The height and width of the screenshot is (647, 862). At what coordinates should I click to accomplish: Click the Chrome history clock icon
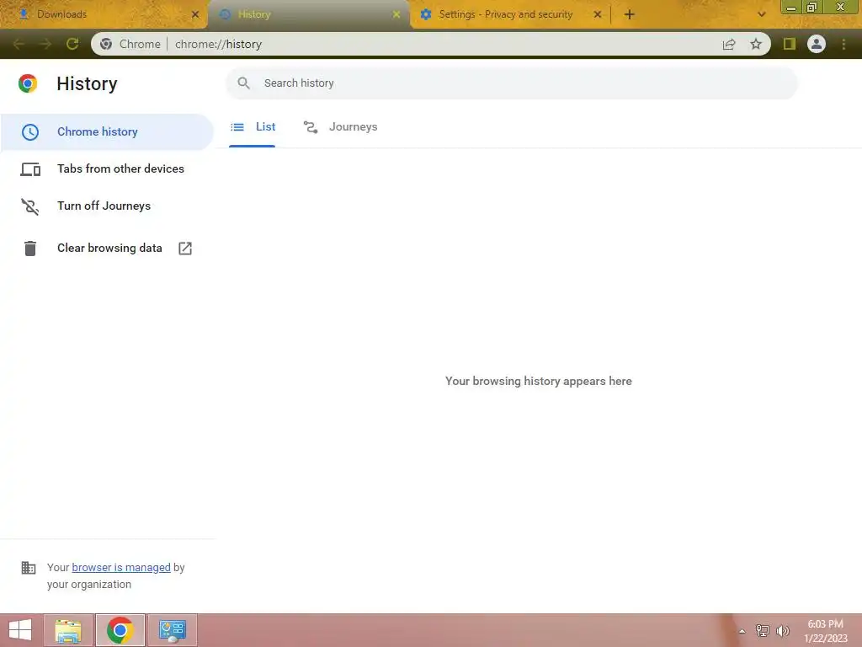(30, 132)
